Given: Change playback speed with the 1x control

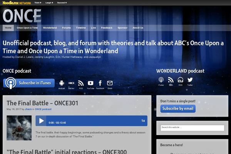Looking at the screenshot, I should coord(143,121).
